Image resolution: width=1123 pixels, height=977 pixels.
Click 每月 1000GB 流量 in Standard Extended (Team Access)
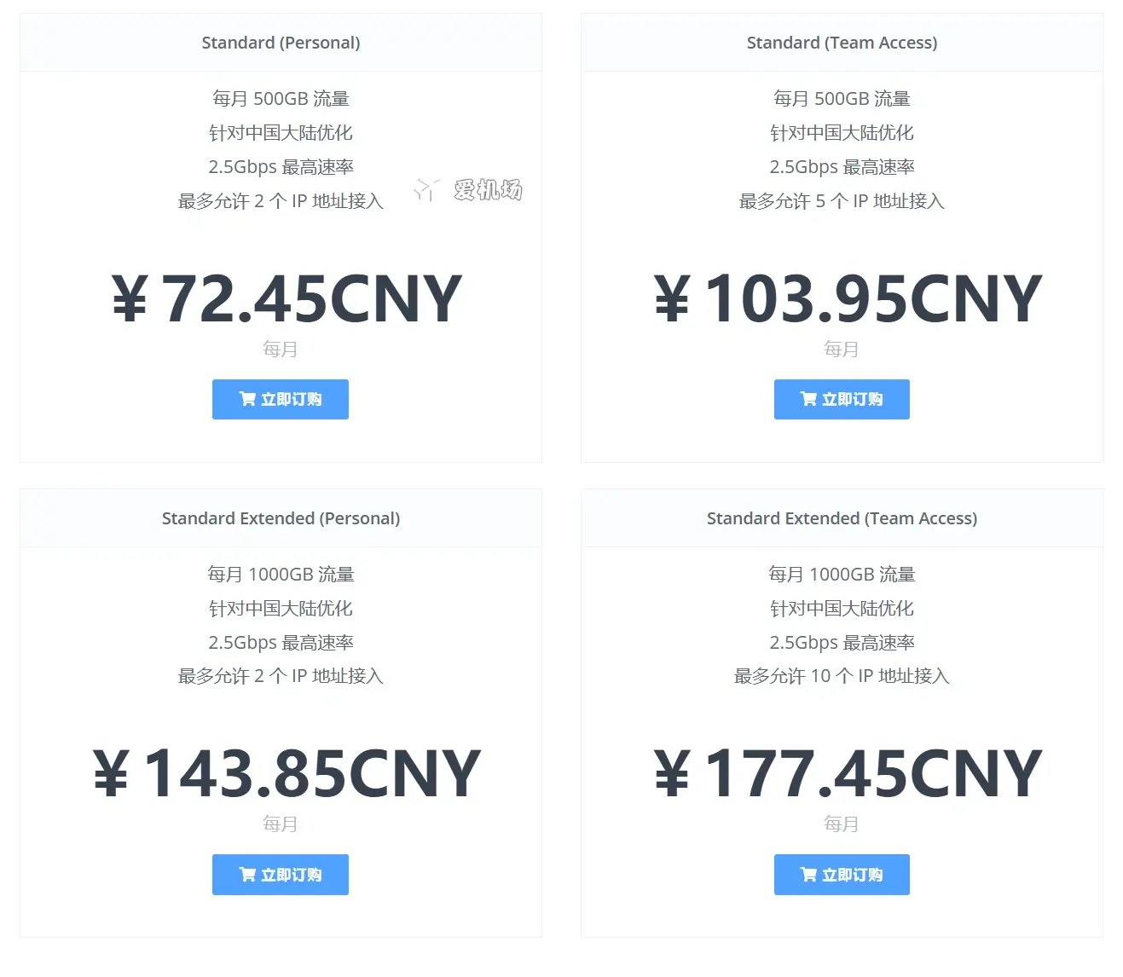click(x=842, y=575)
